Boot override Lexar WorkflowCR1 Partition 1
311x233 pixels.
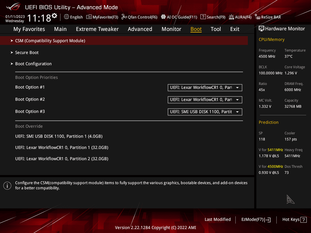tap(62, 148)
